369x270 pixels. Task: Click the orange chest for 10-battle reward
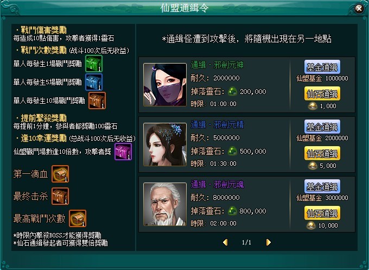(x=97, y=101)
